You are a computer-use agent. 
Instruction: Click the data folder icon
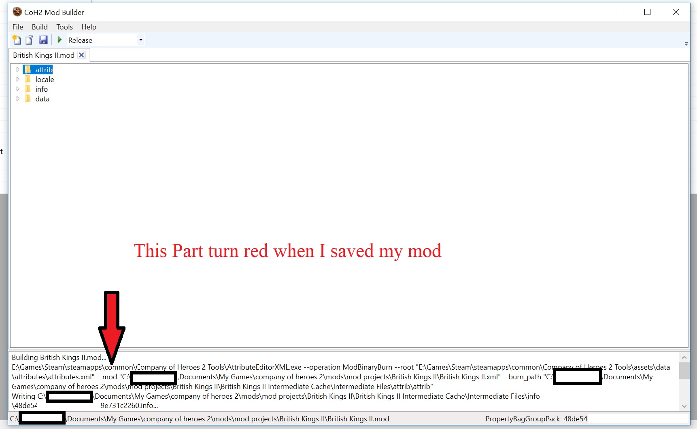(28, 99)
